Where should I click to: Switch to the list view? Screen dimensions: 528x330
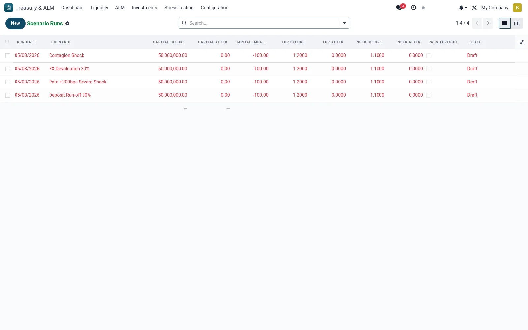pos(505,23)
